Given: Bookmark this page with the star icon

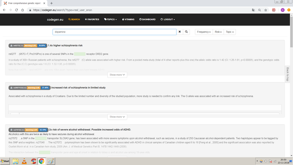Looking at the screenshot, I should tap(266, 10).
